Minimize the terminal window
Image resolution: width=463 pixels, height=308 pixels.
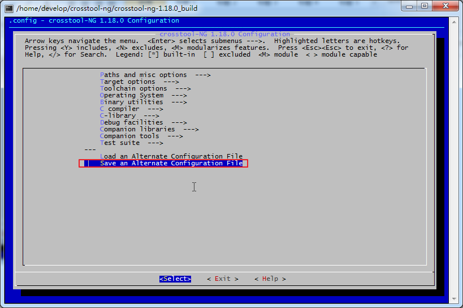tap(409, 6)
